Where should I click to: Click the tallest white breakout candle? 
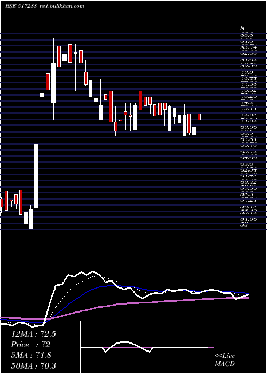click(x=36, y=176)
